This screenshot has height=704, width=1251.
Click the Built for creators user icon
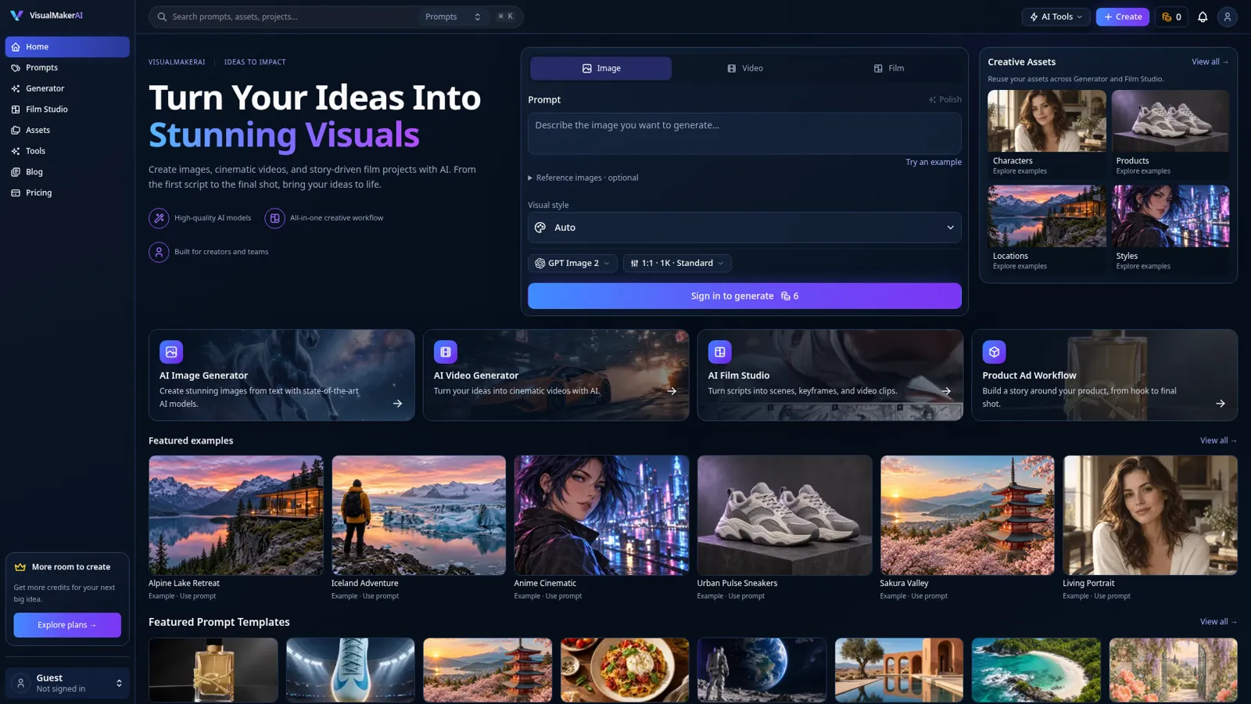pyautogui.click(x=159, y=252)
